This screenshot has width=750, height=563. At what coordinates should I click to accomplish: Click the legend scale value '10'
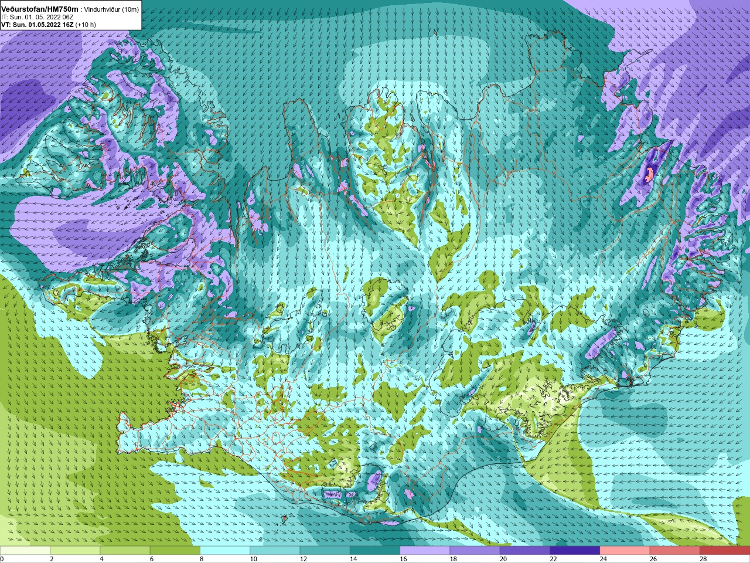[253, 559]
